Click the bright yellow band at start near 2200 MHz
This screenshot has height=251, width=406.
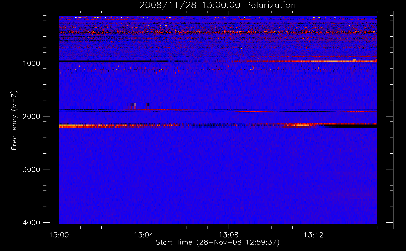click(75, 126)
